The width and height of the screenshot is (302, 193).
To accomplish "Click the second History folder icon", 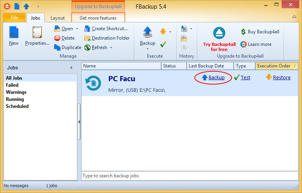I will [184, 38].
